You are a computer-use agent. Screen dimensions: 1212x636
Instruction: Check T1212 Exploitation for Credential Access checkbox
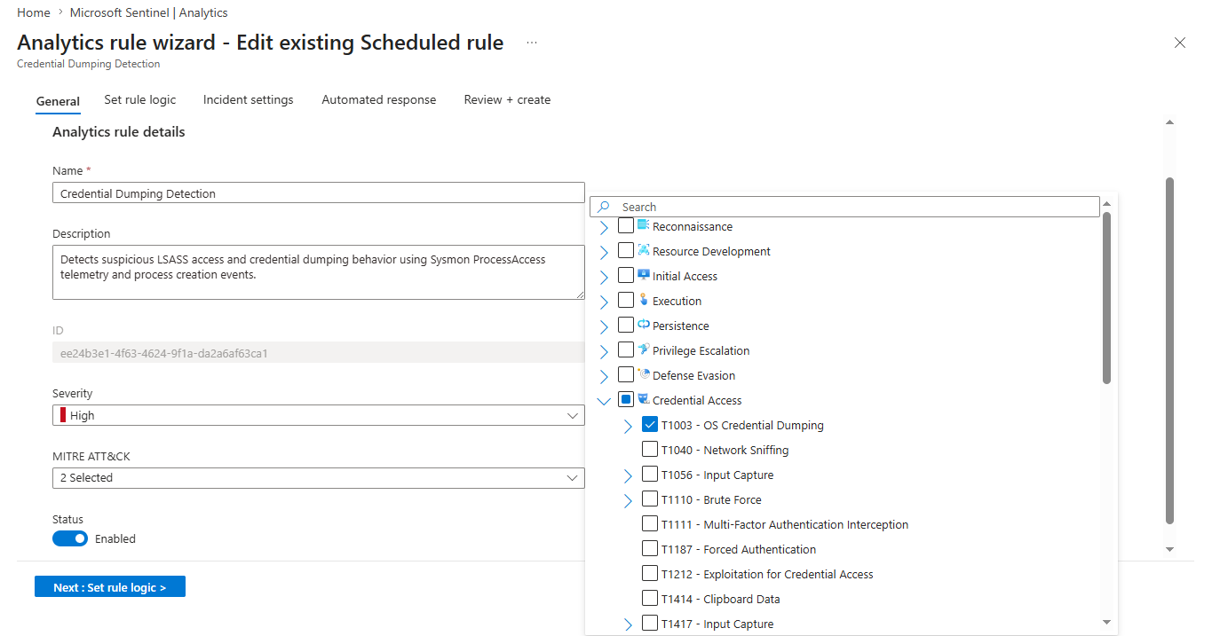pos(650,574)
